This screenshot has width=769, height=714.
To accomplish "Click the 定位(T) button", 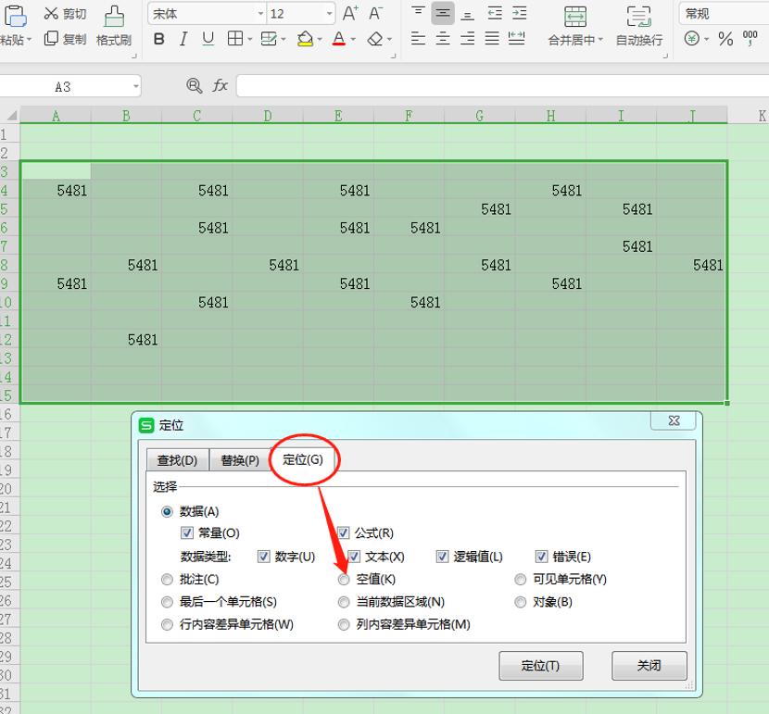I will (541, 666).
